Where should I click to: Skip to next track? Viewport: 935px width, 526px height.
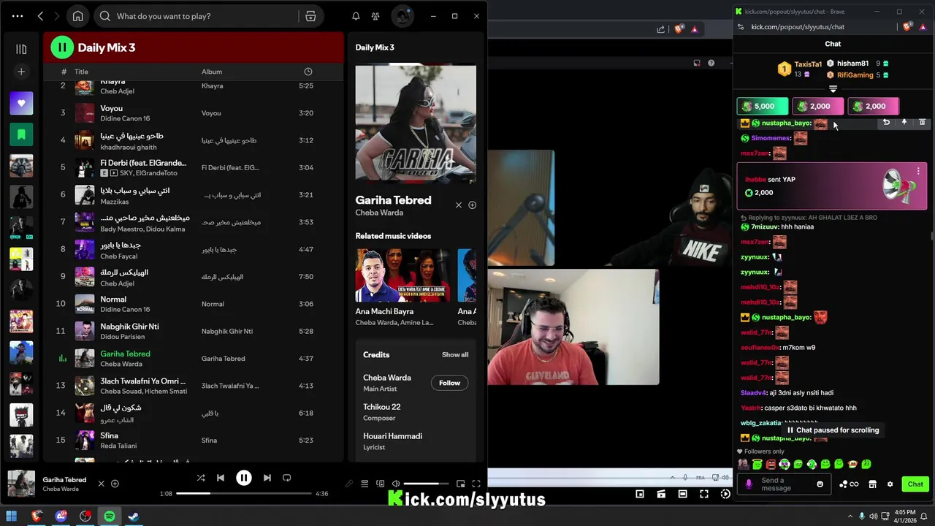267,478
